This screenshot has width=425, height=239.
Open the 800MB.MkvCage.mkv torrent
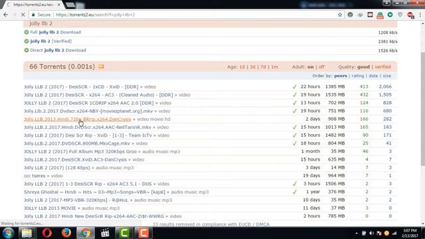[77, 143]
